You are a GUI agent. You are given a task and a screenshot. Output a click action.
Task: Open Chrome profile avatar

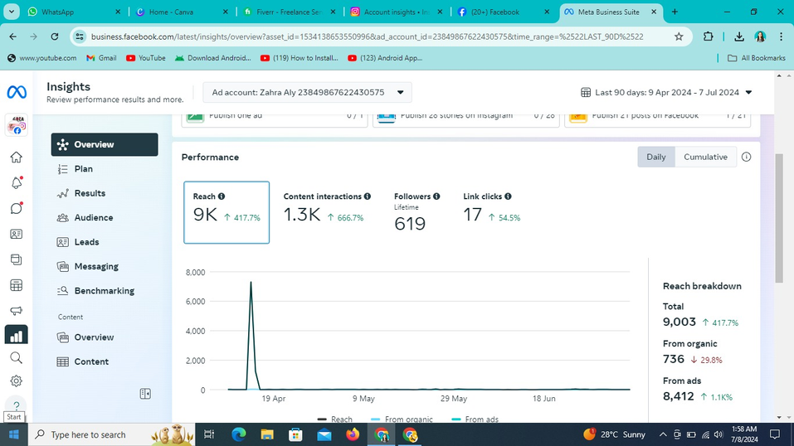(x=760, y=36)
